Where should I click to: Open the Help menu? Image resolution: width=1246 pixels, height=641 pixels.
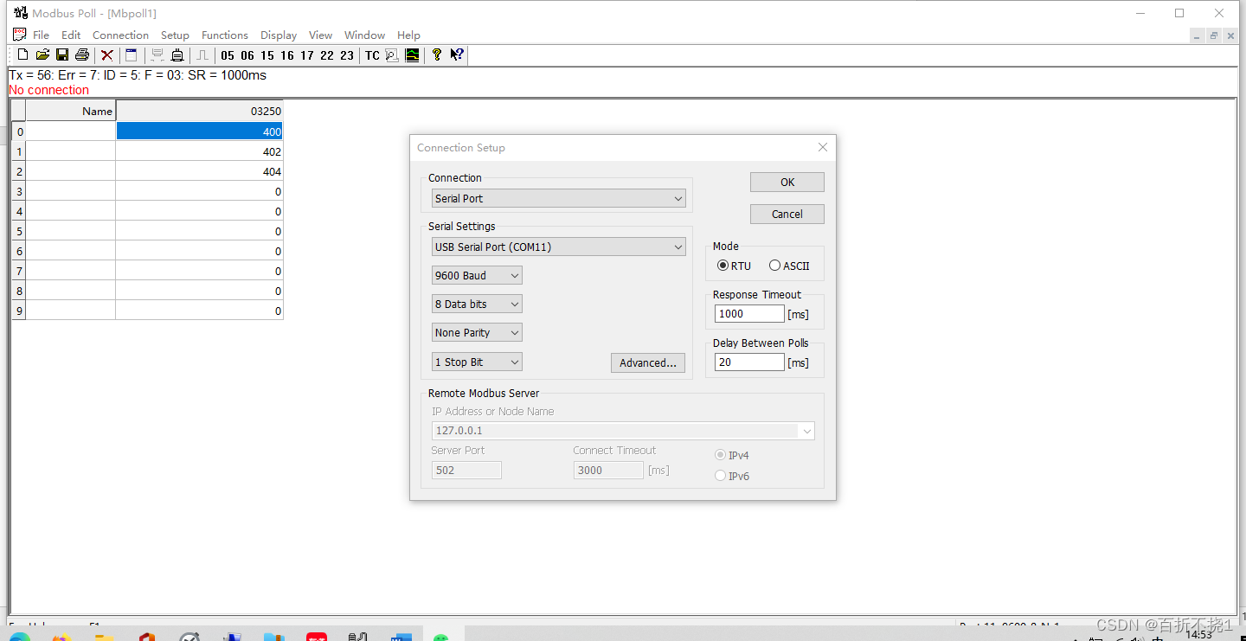[408, 35]
